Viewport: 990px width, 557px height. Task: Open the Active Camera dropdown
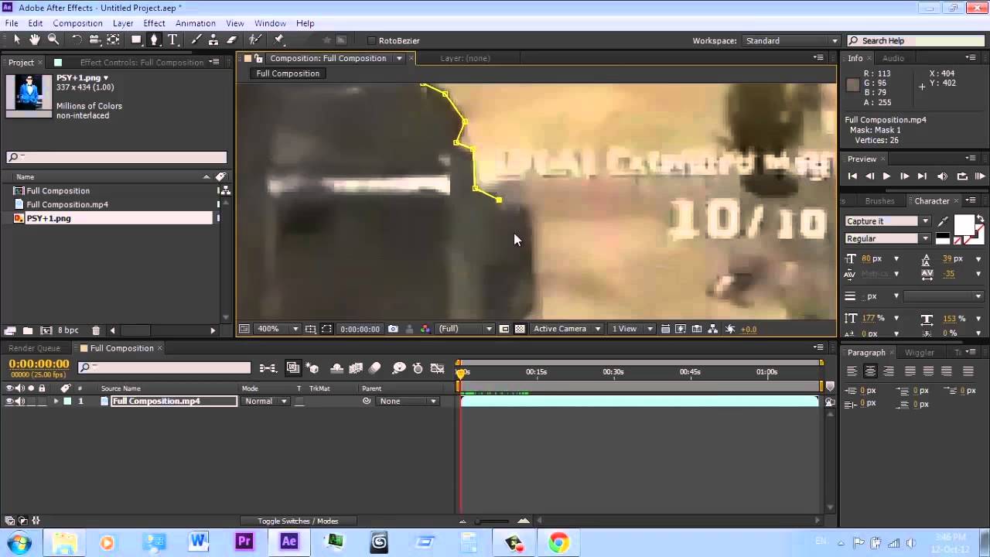coord(566,329)
